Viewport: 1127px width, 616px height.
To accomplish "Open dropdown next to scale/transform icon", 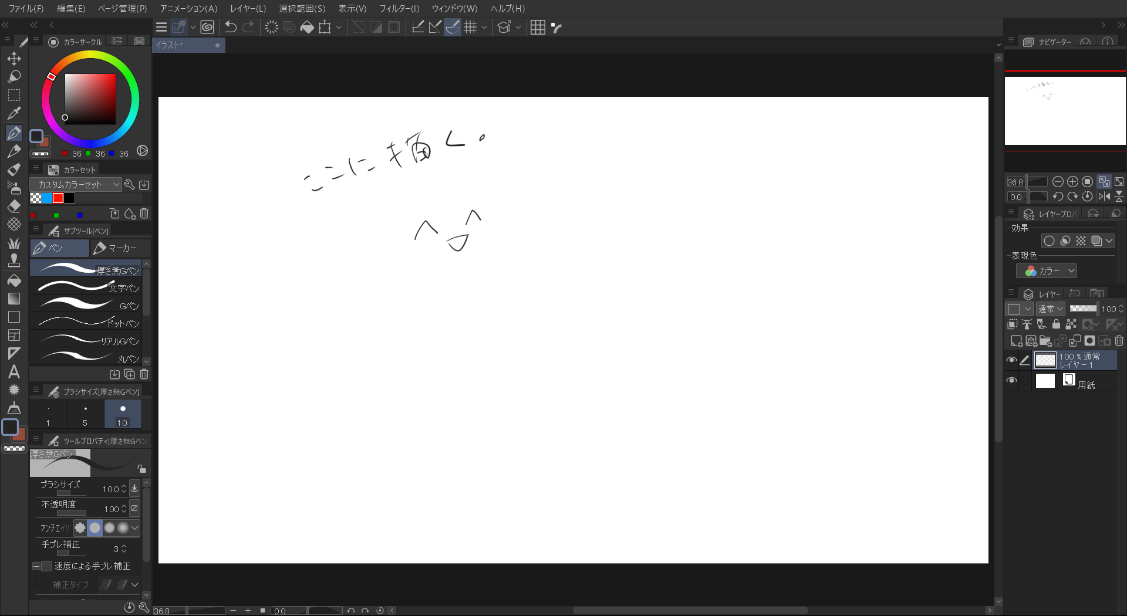I will tap(339, 27).
